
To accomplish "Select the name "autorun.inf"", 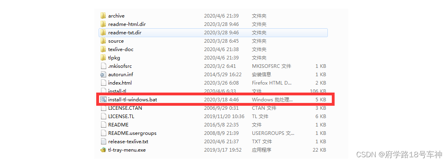I will (121, 74).
